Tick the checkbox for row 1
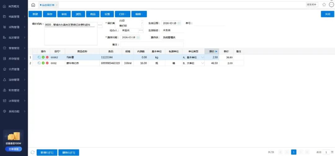335x156 pixels. pos(35,57)
